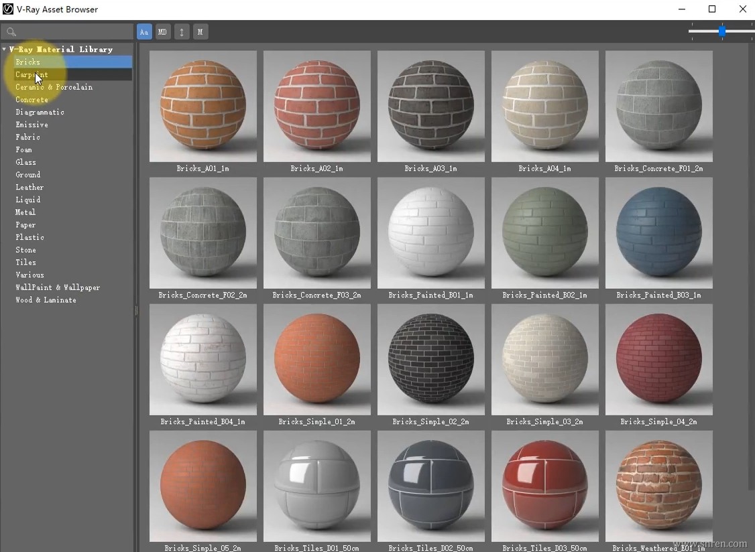
Task: Pick the Bricks_Painted_B03_1m blue brick thumbnail
Action: 658,232
